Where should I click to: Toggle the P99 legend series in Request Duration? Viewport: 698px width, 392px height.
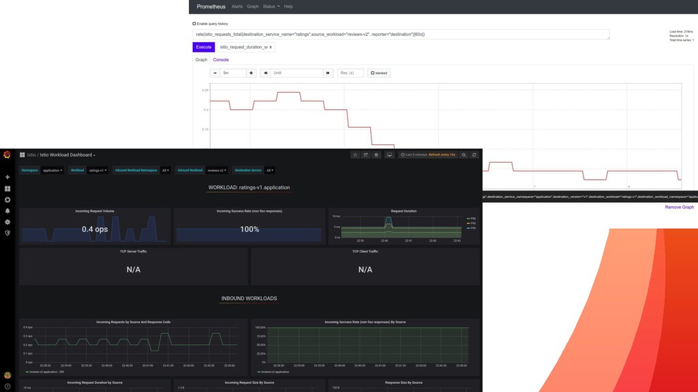coord(472,228)
